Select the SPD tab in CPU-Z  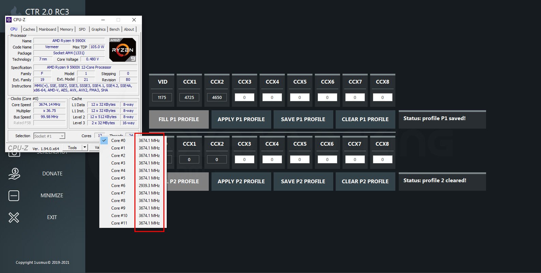coord(82,29)
